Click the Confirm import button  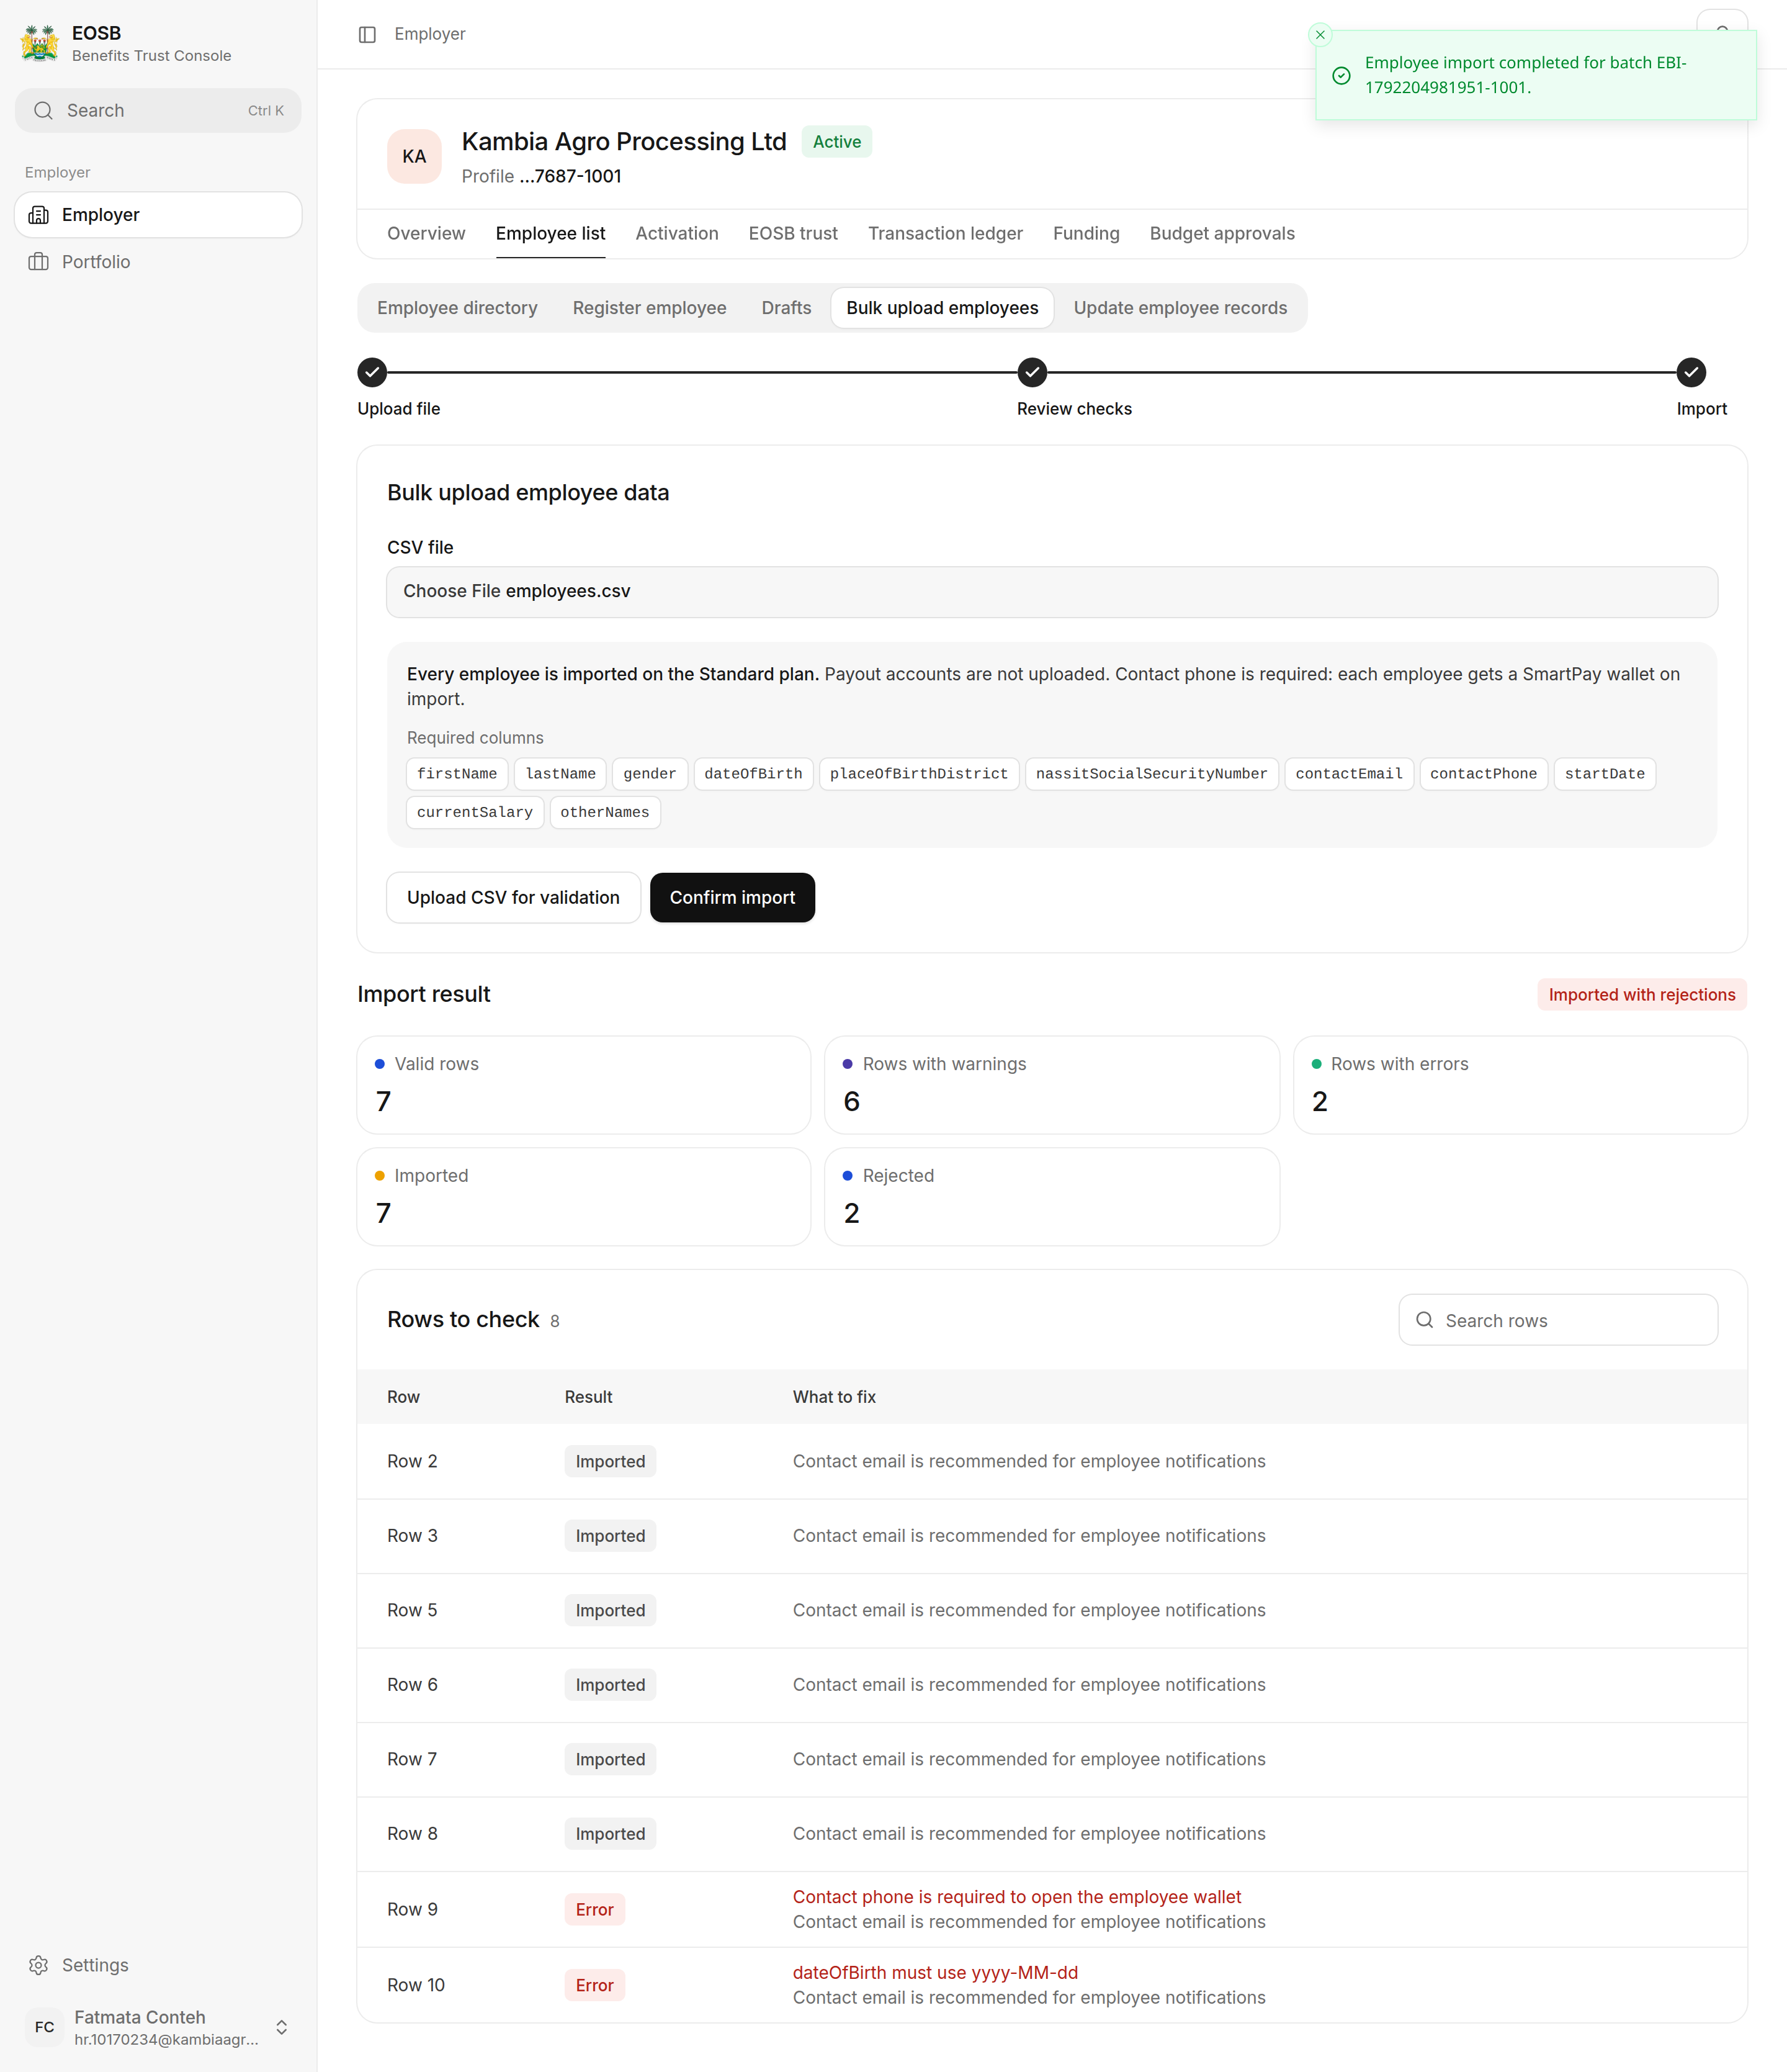pyautogui.click(x=732, y=898)
